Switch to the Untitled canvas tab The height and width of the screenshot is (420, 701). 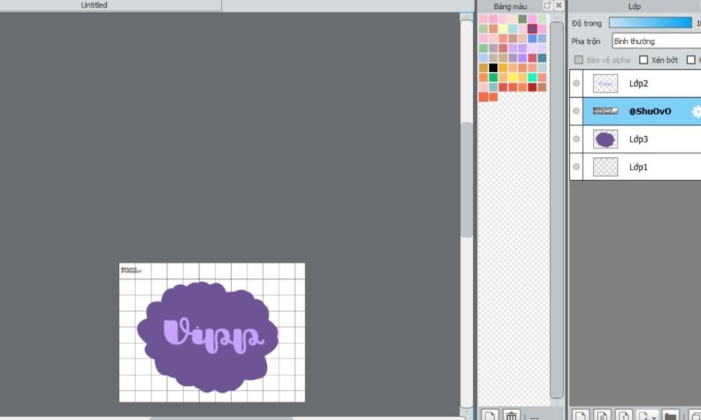click(x=94, y=5)
